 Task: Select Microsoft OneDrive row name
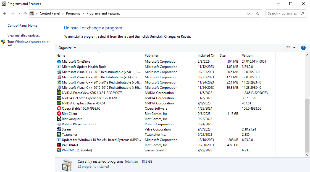click(76, 62)
